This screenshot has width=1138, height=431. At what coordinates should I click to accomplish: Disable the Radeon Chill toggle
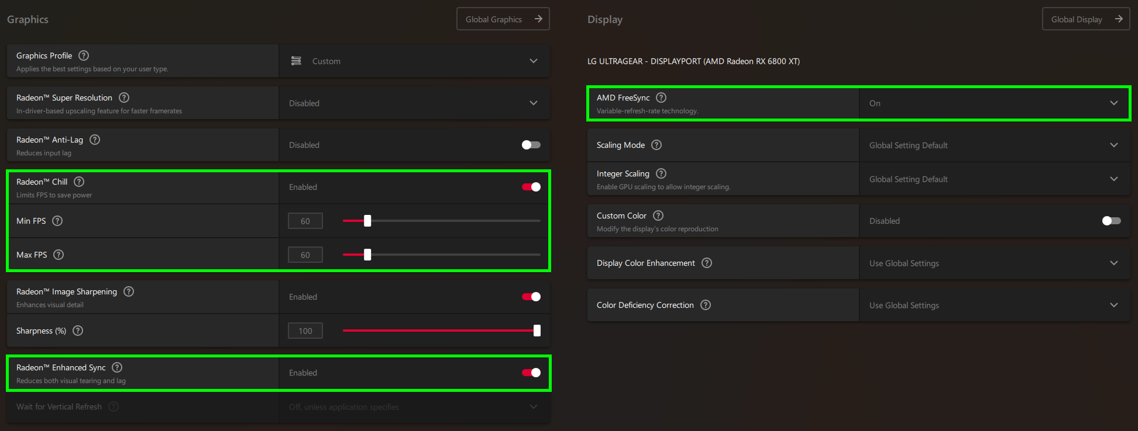click(531, 187)
